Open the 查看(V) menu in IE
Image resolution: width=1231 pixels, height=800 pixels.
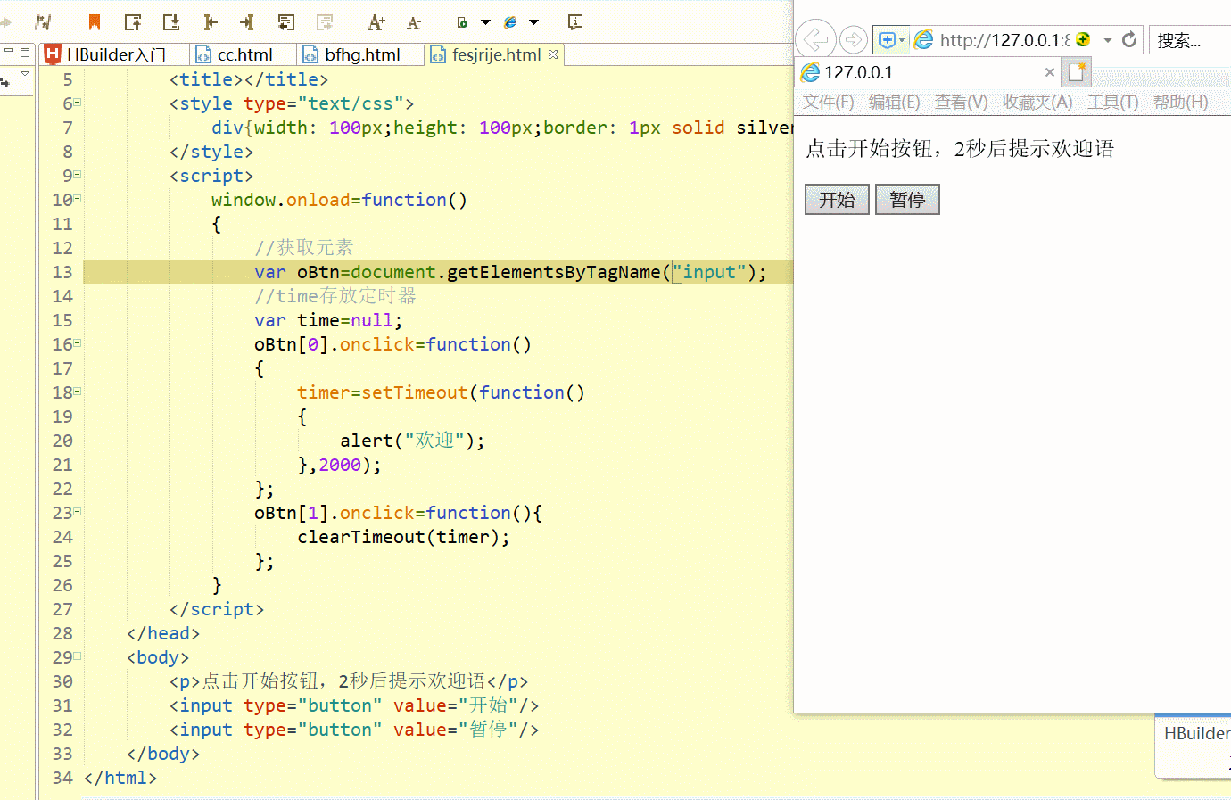pos(961,102)
